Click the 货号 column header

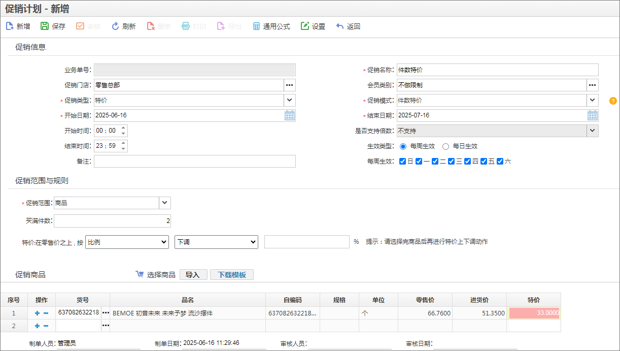(x=83, y=300)
